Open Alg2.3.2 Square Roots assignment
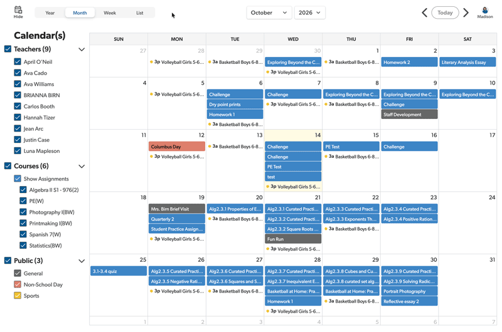 293,229
